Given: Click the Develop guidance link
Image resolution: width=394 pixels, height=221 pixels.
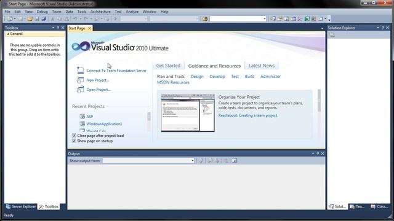Looking at the screenshot, I should (217, 76).
